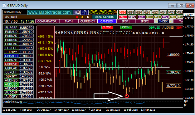
Task: Select the C#5 button
Action: (163, 12)
